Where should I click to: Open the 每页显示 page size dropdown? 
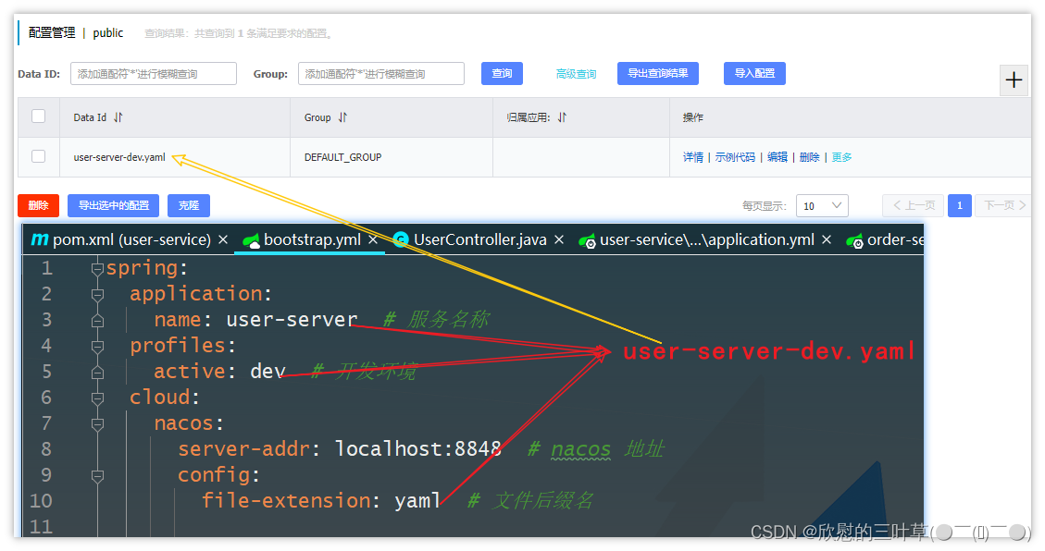(x=822, y=205)
